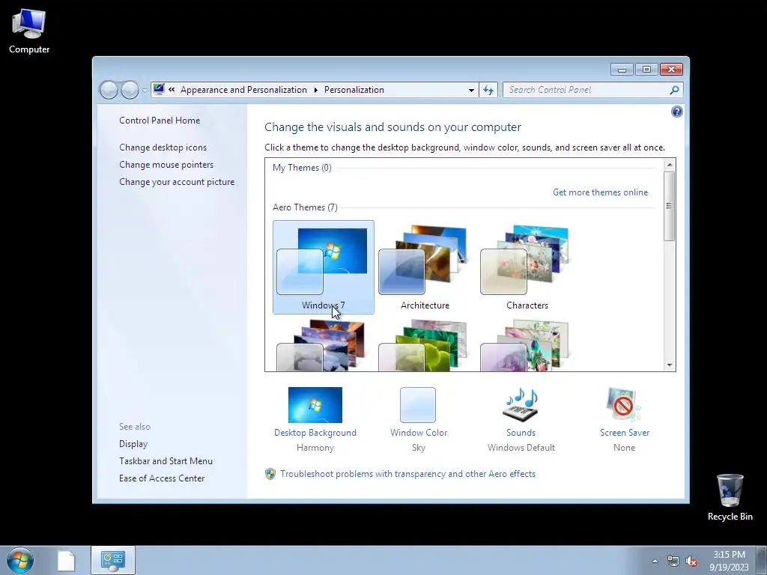Open the Computer desktop icon
767x575 pixels.
tap(29, 31)
